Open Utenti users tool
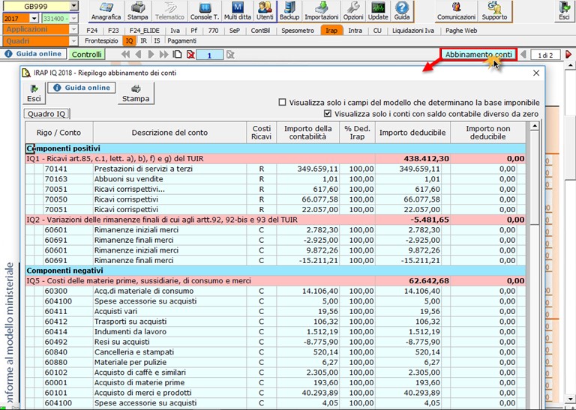The width and height of the screenshot is (576, 410). [265, 11]
